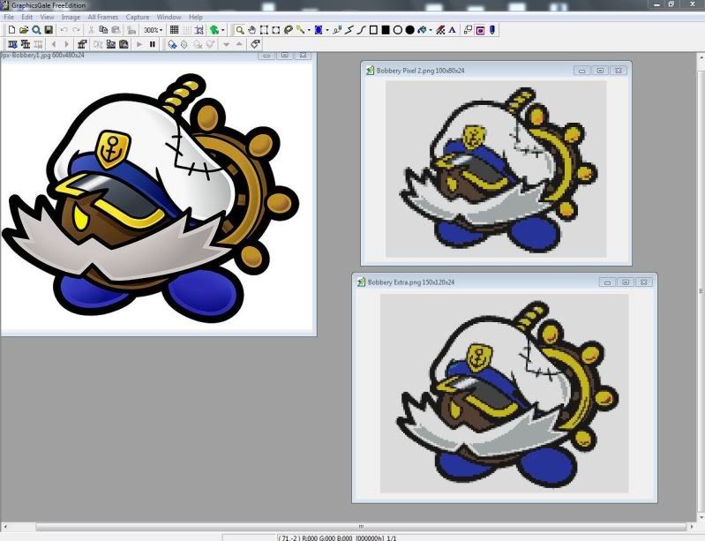Select the Text tool
705x541 pixels.
point(453,30)
